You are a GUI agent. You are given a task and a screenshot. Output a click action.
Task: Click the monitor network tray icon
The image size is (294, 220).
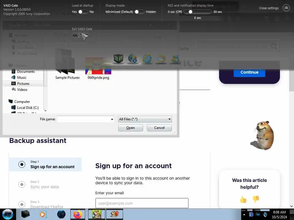coord(258,214)
